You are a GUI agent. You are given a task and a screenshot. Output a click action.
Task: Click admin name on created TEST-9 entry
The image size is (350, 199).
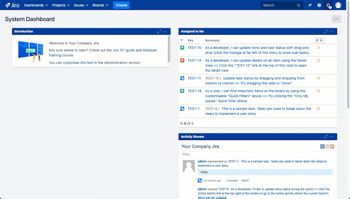(x=202, y=189)
